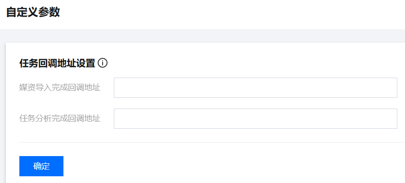
Task: Focus the 任务分析完成回调地址 input field
Action: pos(255,118)
